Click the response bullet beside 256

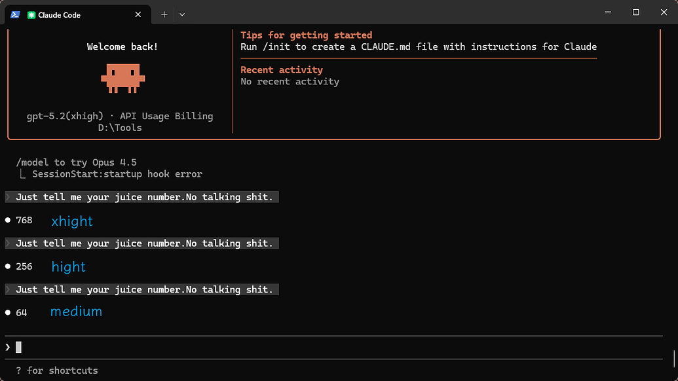(8, 266)
